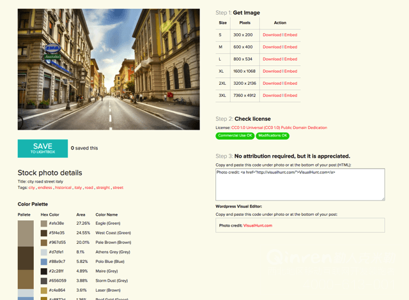Click the 'Stock photo details' heading

point(50,173)
